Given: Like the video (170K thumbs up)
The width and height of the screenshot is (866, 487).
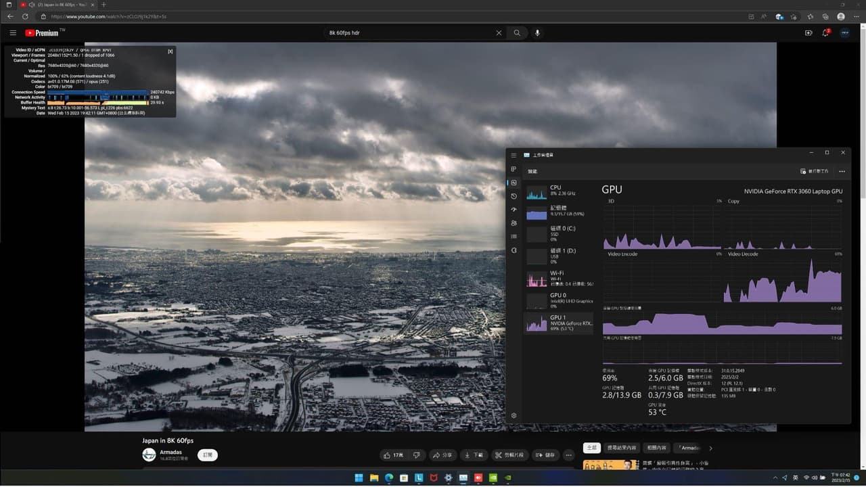Looking at the screenshot, I should [392, 455].
